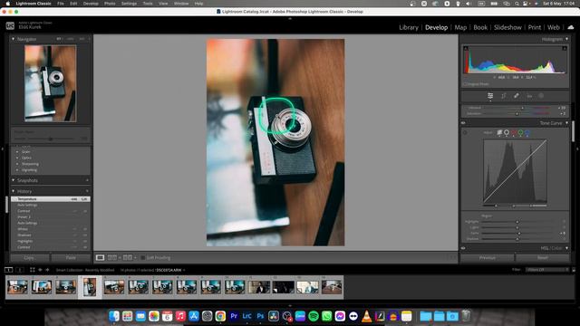Select the Crop overlay tool
580x326 pixels.
click(x=504, y=96)
